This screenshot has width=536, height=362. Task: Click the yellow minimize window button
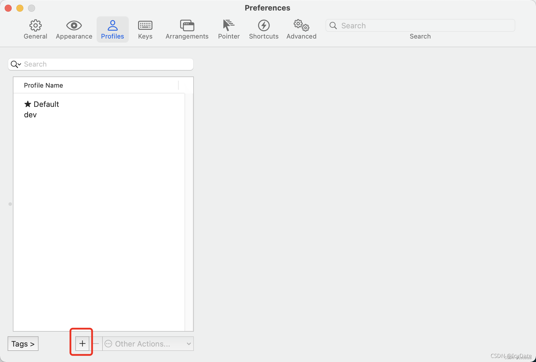20,8
